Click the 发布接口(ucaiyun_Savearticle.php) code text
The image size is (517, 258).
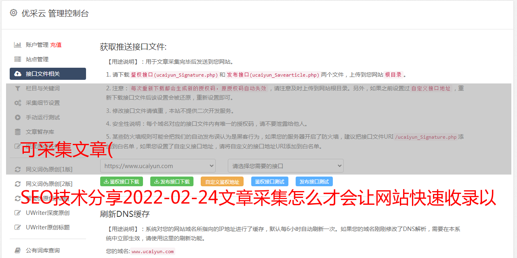click(x=273, y=75)
